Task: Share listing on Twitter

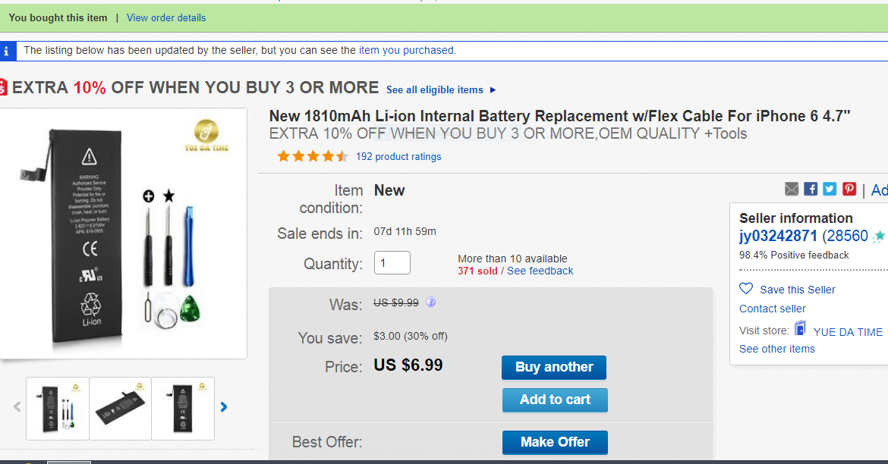Action: [830, 189]
